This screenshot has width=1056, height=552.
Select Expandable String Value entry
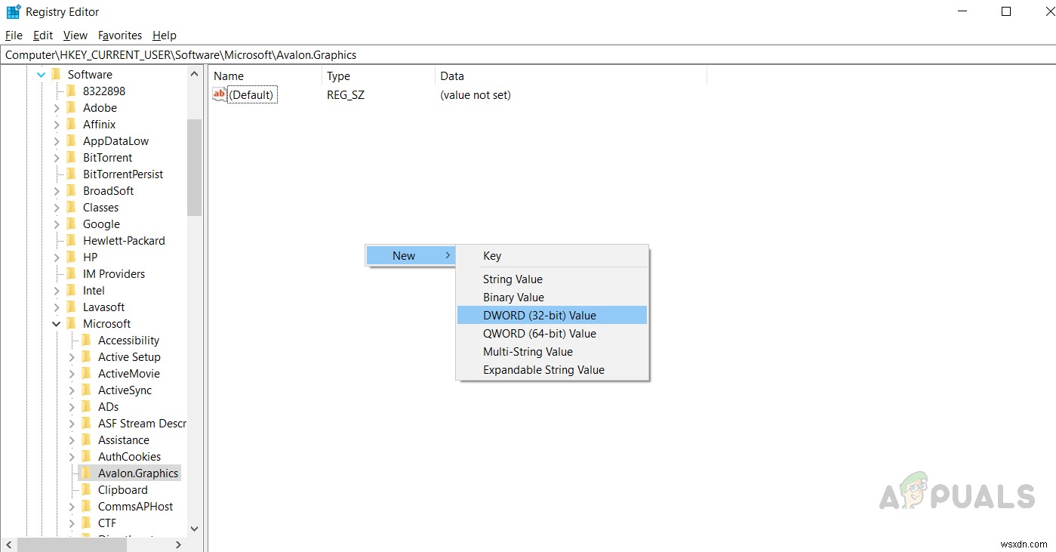[x=552, y=369]
